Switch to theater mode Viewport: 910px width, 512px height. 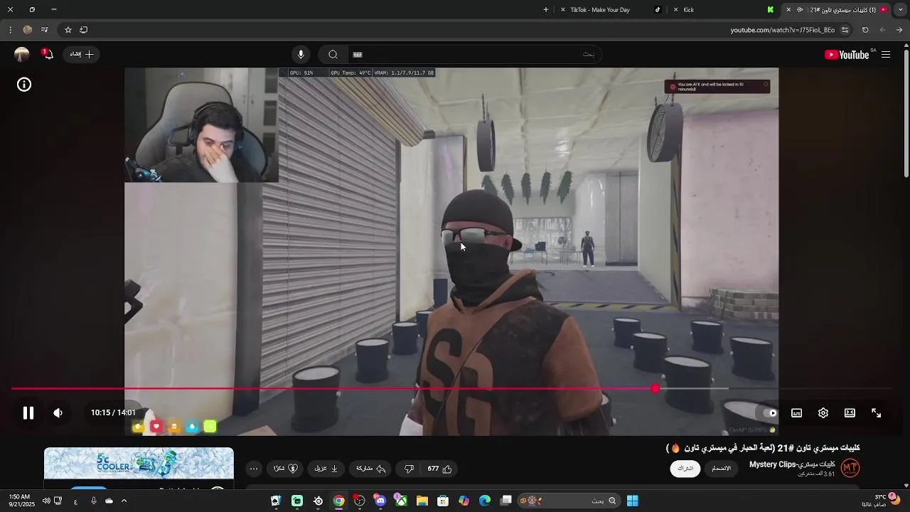pos(850,413)
